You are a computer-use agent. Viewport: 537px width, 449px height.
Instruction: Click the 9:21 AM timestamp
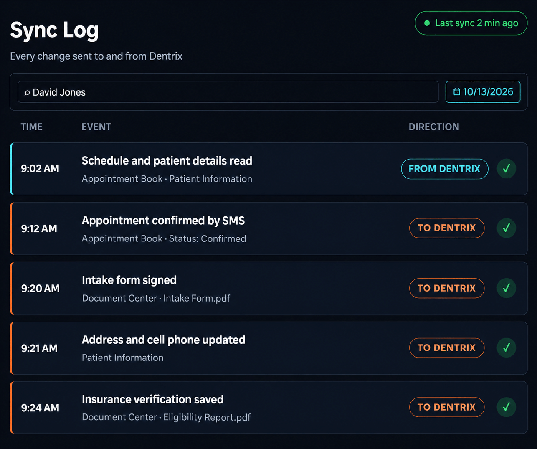click(39, 348)
